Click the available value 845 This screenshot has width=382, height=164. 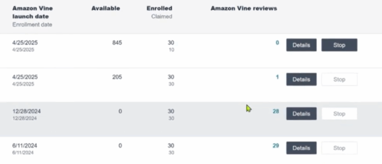click(117, 43)
